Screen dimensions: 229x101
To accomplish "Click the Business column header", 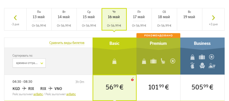I will pyautogui.click(x=202, y=43).
